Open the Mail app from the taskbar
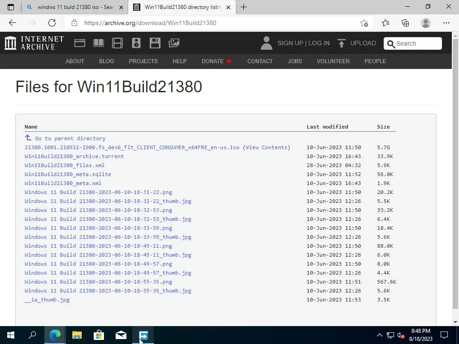 (x=121, y=335)
